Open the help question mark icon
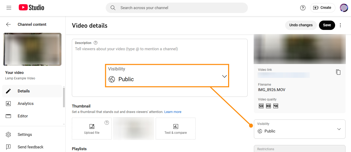Image resolution: width=351 pixels, height=152 pixels. (x=303, y=8)
